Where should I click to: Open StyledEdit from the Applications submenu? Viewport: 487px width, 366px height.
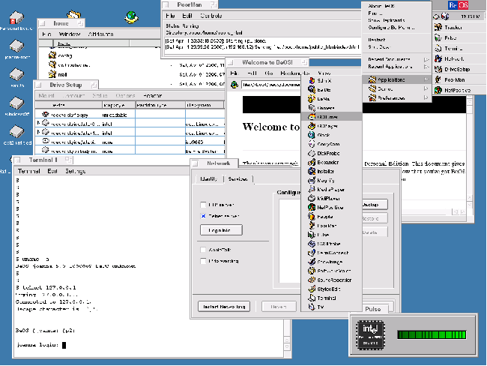click(331, 289)
